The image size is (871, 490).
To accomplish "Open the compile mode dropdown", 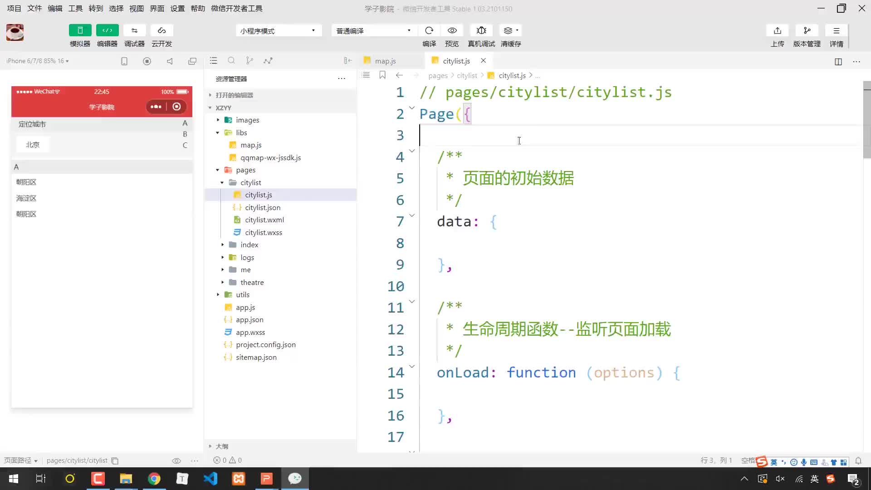I will [372, 30].
